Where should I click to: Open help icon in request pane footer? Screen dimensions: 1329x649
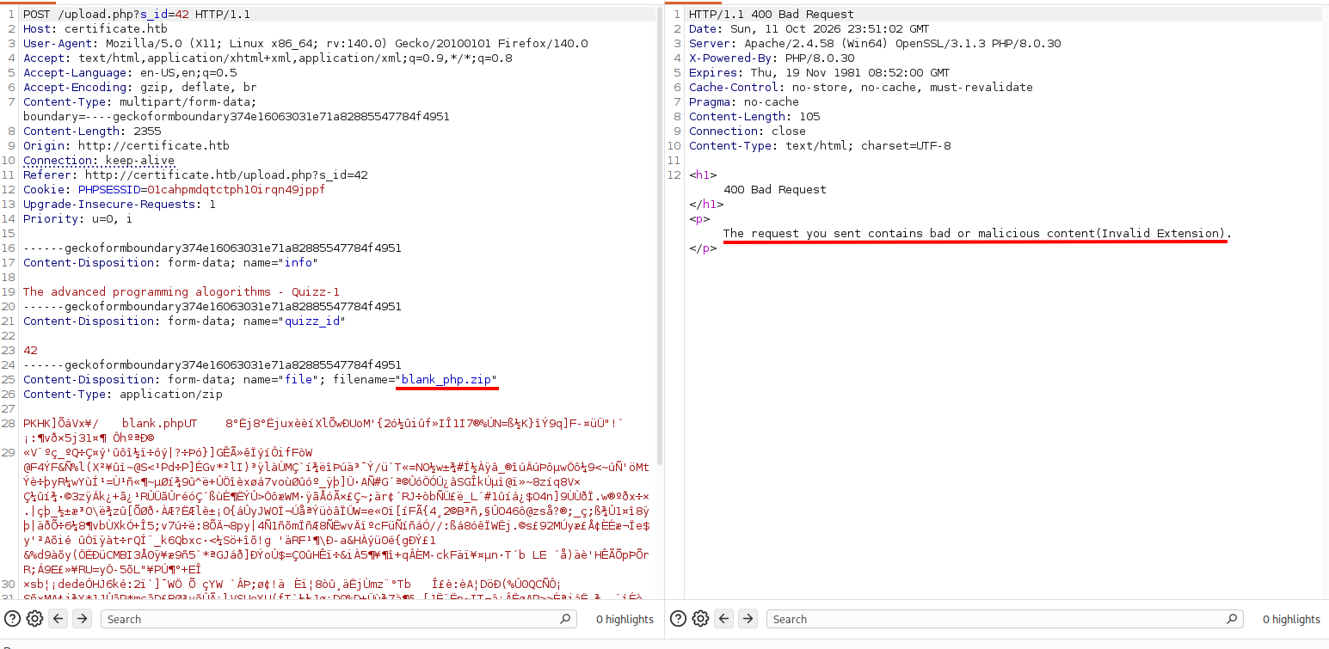coord(13,618)
